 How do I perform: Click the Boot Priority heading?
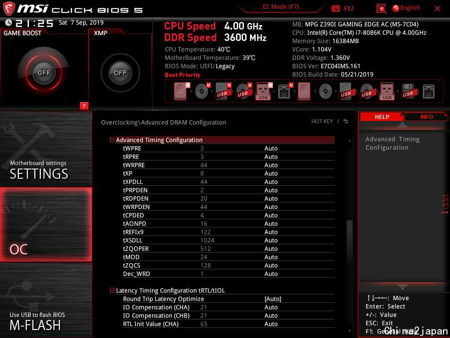(x=182, y=75)
